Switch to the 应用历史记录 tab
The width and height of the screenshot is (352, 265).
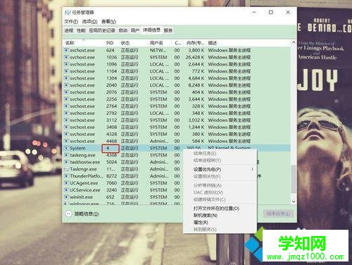pyautogui.click(x=102, y=30)
